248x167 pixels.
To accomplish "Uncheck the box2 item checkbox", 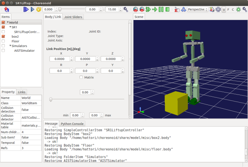I will (x=3, y=36).
